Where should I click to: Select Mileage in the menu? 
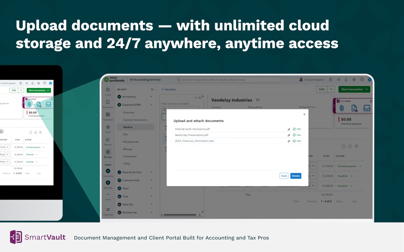(128, 149)
